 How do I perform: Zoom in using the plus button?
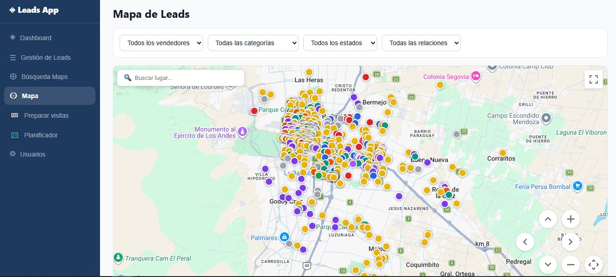(x=570, y=219)
